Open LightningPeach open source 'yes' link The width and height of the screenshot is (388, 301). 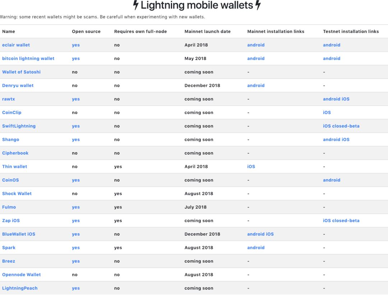[76, 288]
